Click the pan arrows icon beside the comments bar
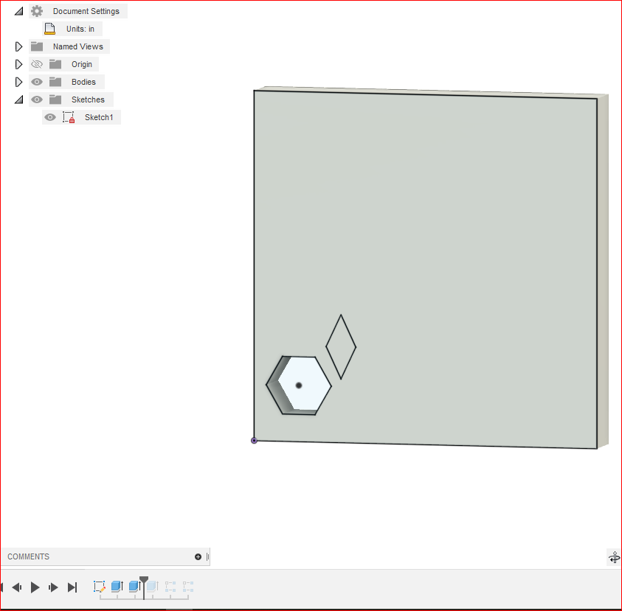Image resolution: width=622 pixels, height=611 pixels. pyautogui.click(x=615, y=558)
